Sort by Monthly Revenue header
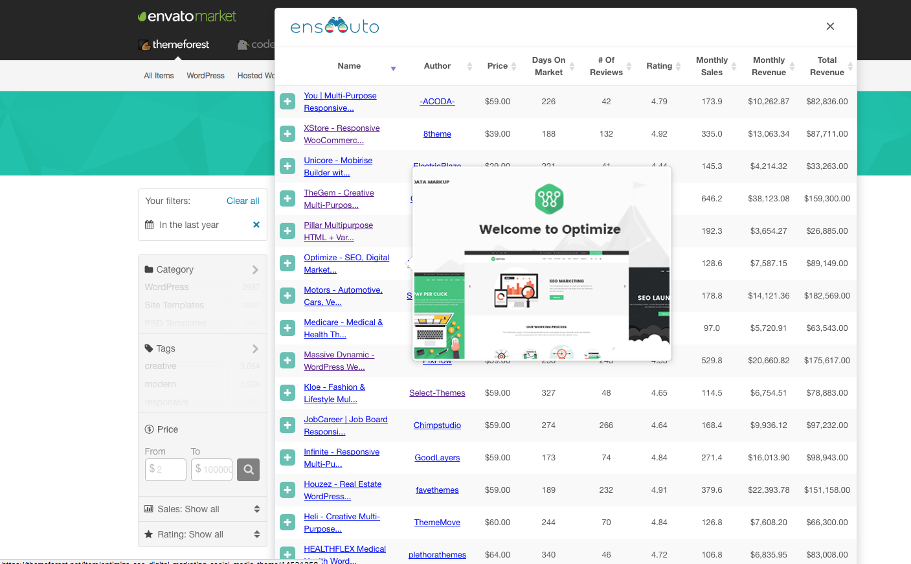This screenshot has width=911, height=564. tap(769, 66)
